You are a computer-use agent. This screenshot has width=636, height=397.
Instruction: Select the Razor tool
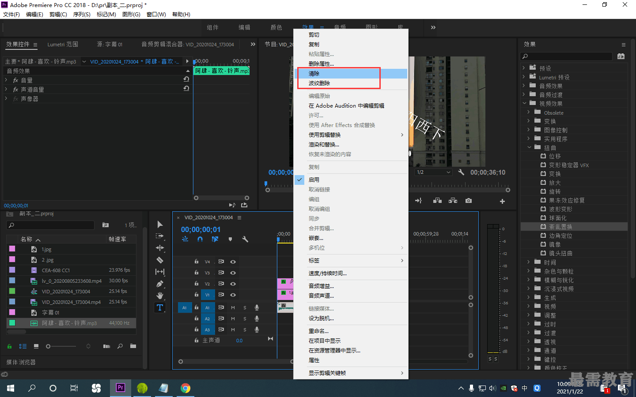coord(160,260)
